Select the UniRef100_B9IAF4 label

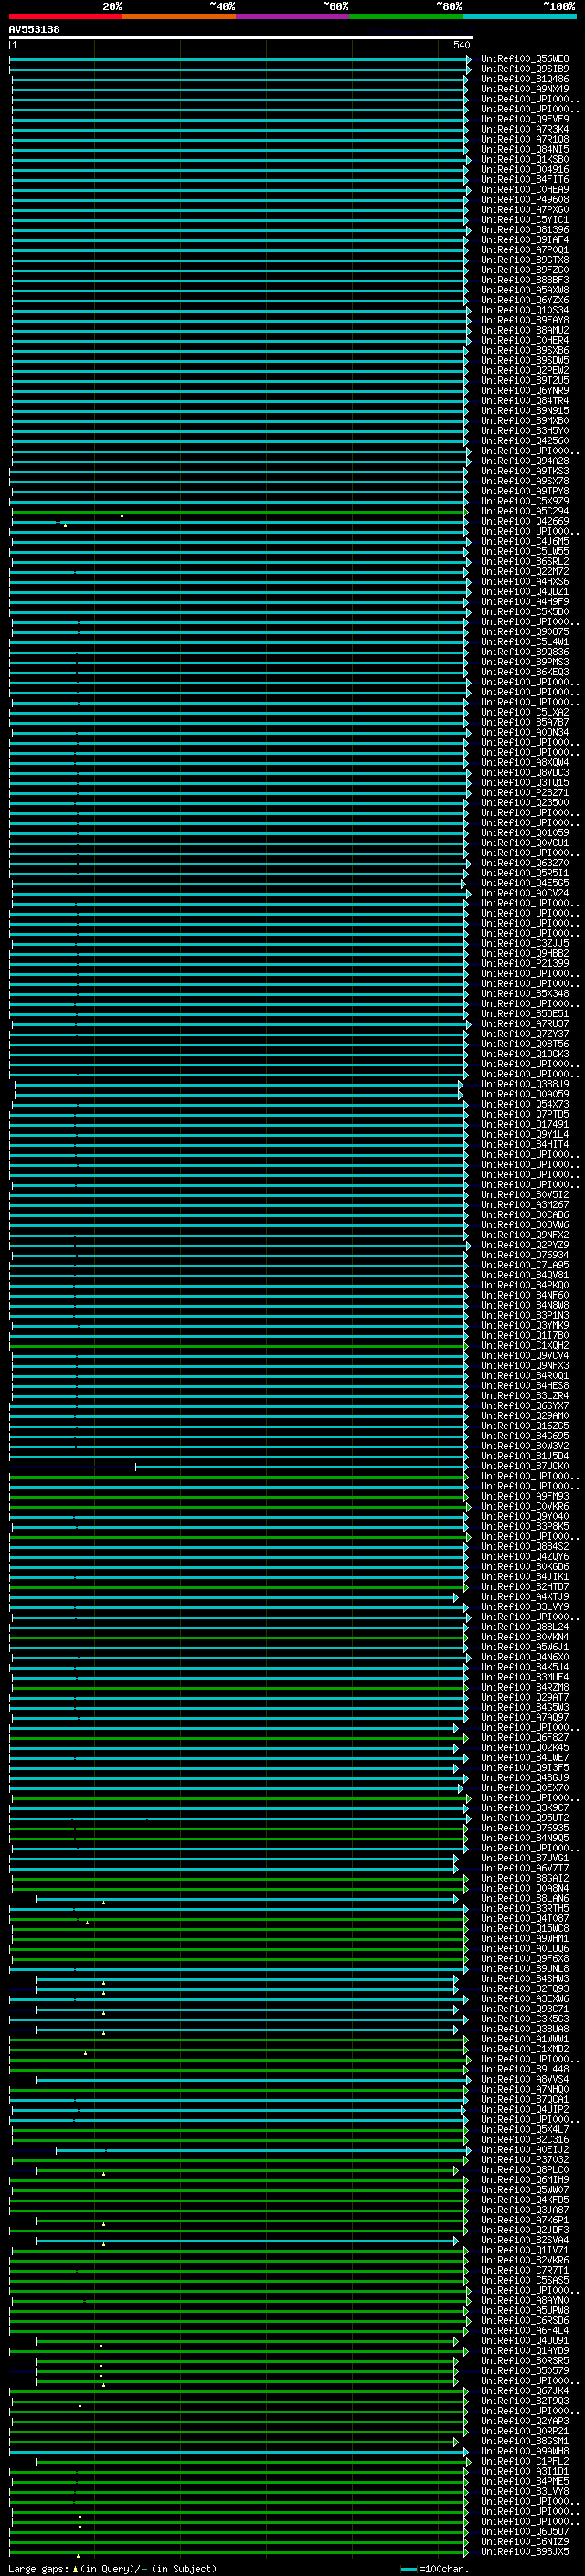[x=525, y=240]
